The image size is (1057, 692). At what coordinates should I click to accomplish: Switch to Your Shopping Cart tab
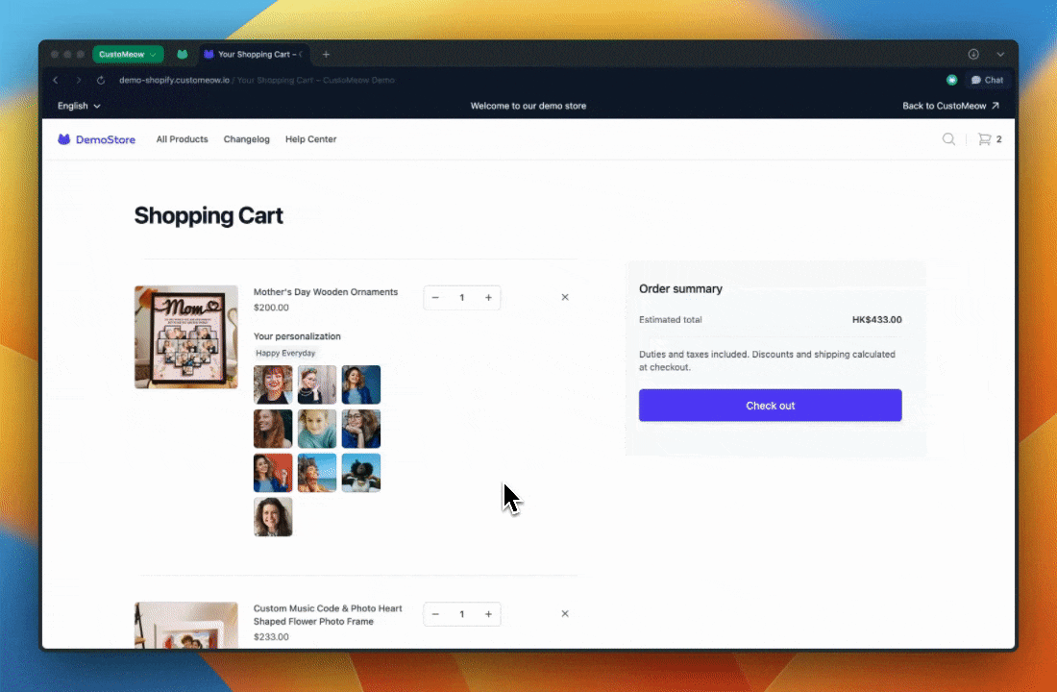click(254, 55)
